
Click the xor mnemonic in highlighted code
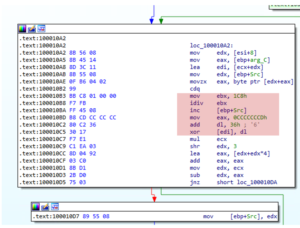pos(194,132)
